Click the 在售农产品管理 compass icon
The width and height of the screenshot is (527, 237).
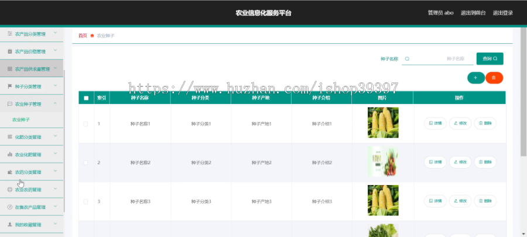tap(10, 207)
